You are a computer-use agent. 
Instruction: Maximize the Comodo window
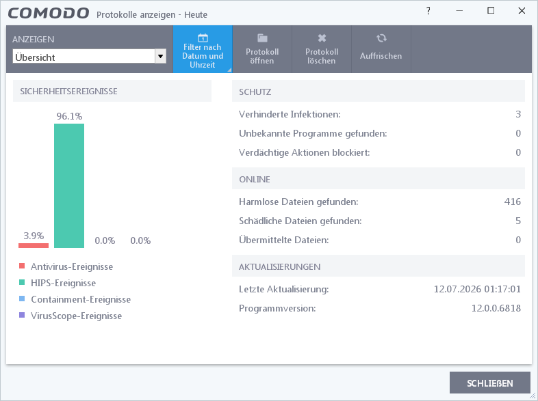(x=491, y=11)
